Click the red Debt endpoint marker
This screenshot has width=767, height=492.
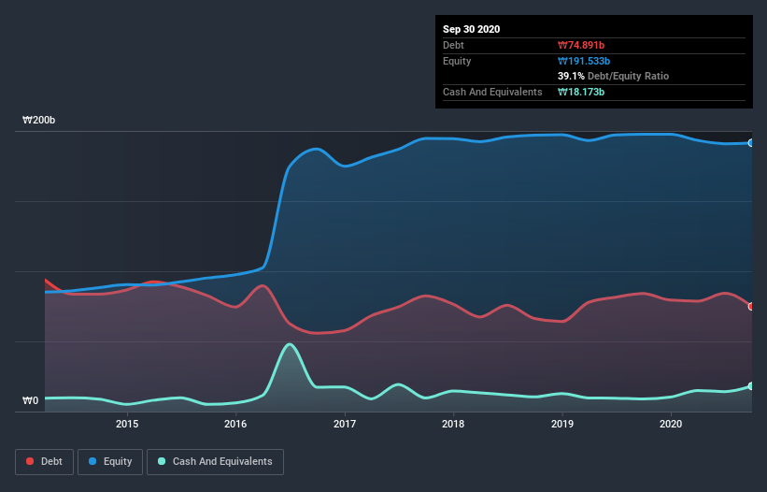click(x=751, y=307)
